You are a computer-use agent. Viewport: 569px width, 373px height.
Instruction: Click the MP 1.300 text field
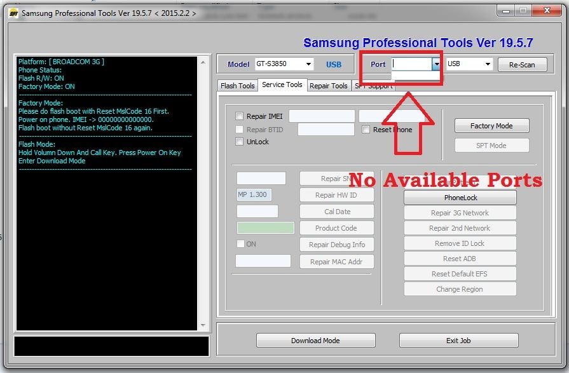pos(261,195)
